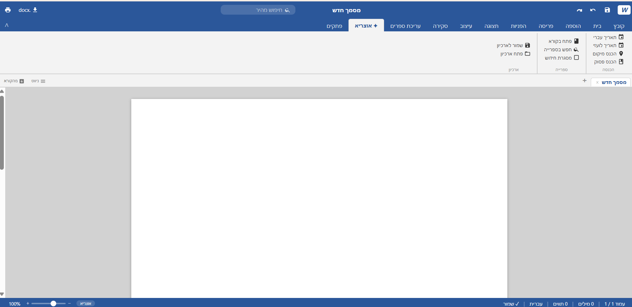Click the vertical scrollbar thumb
The image size is (632, 307).
tap(2, 132)
